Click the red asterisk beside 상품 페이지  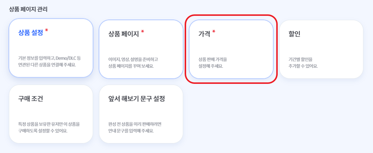[143, 32]
